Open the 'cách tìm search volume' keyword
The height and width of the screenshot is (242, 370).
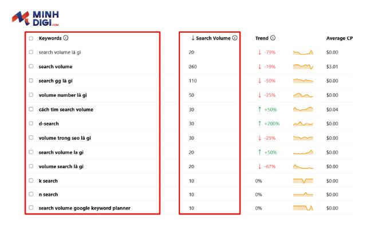[x=66, y=109]
